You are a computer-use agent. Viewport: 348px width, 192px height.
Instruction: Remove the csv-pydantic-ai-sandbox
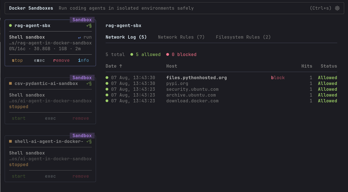point(81,118)
